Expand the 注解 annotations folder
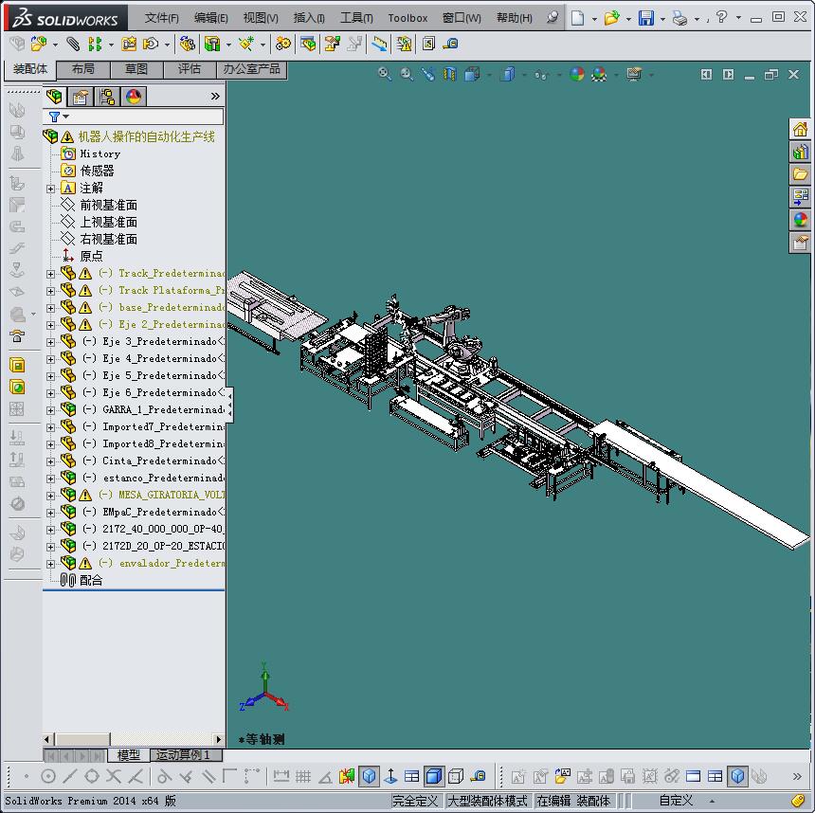The image size is (815, 813). point(50,189)
